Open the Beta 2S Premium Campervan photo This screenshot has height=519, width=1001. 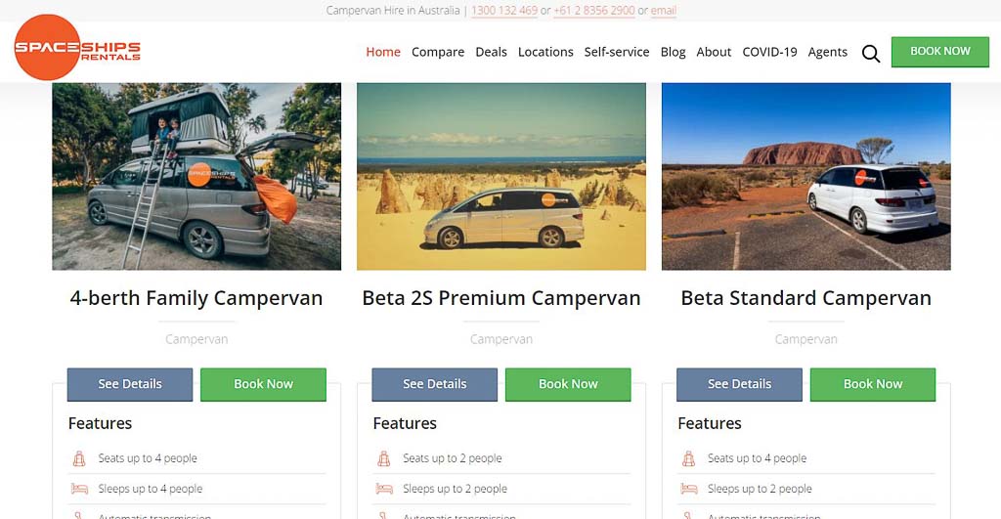click(x=501, y=176)
